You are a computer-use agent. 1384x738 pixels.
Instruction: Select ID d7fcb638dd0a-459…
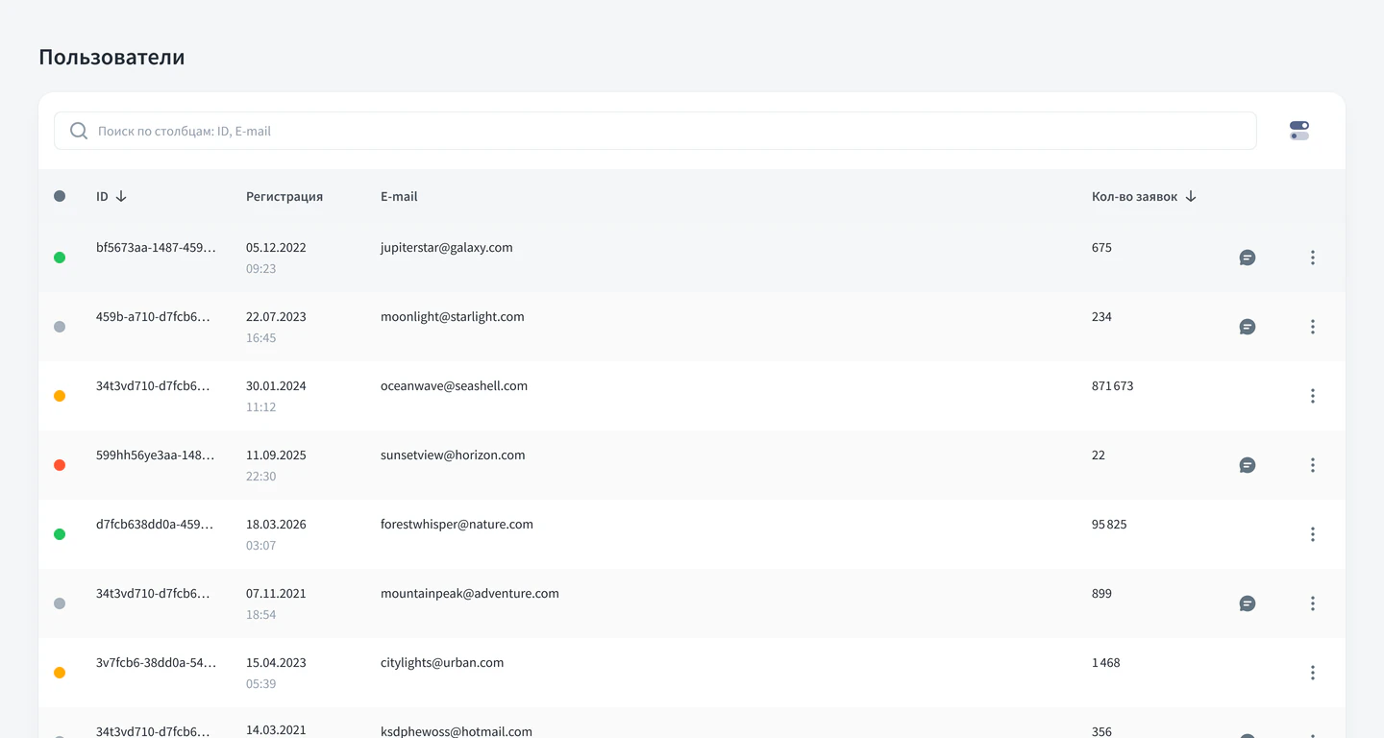click(x=155, y=524)
